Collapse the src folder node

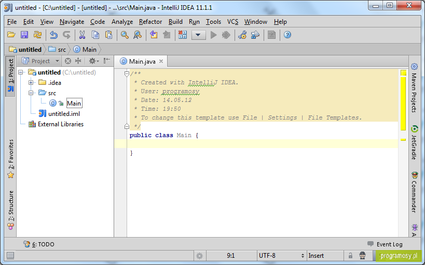[x=31, y=93]
